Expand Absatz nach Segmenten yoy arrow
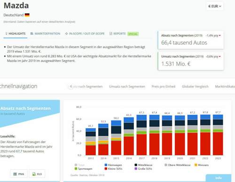The image size is (235, 182). click(220, 36)
